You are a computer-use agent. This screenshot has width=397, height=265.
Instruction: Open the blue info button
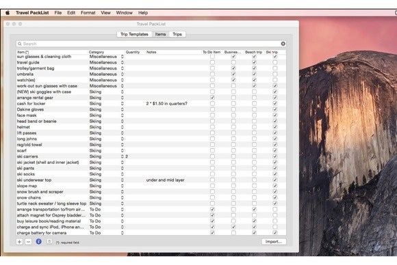(39, 242)
